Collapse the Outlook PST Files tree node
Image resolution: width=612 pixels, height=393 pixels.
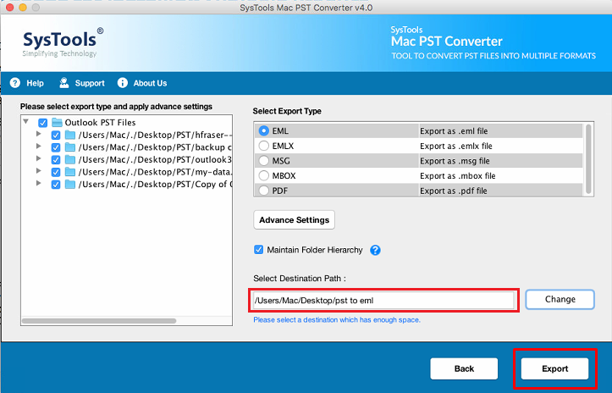click(26, 121)
